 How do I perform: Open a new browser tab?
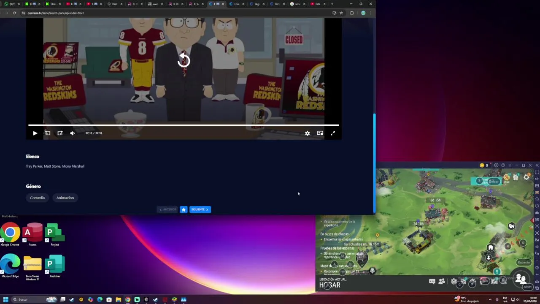click(332, 4)
